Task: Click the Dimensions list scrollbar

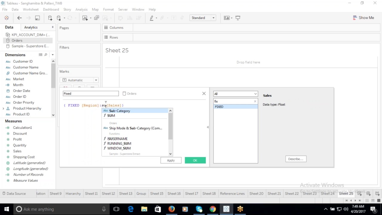Action: click(x=53, y=76)
